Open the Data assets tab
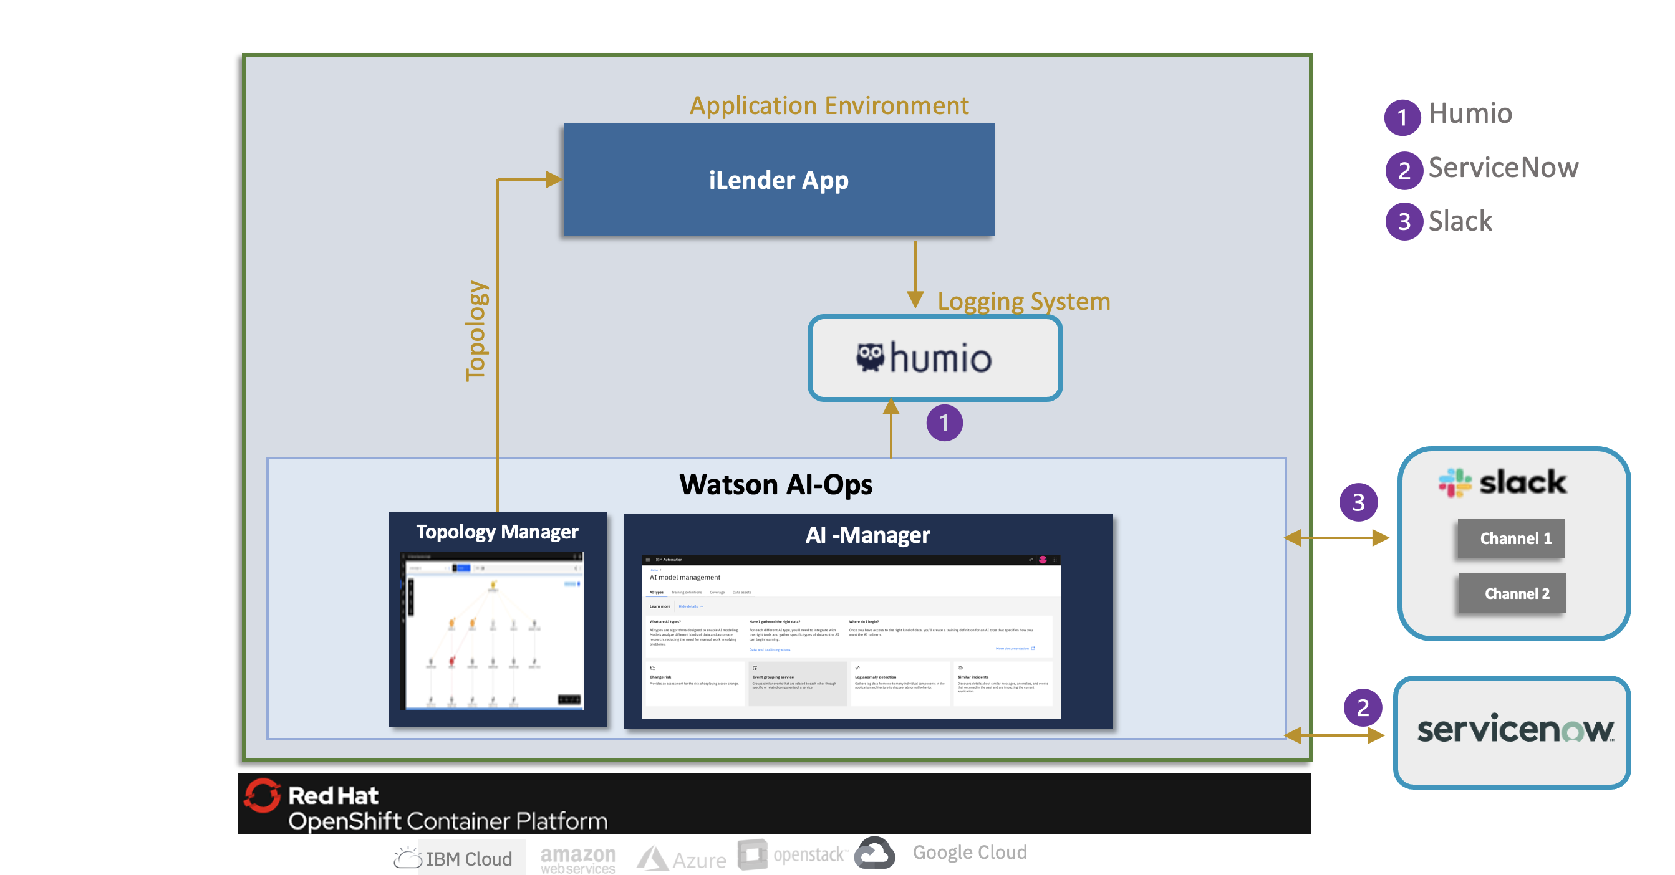The height and width of the screenshot is (875, 1675). click(742, 593)
